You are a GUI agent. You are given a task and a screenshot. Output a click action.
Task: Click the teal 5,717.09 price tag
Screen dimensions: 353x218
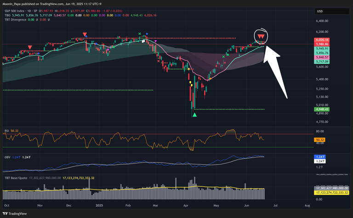pos(322,61)
